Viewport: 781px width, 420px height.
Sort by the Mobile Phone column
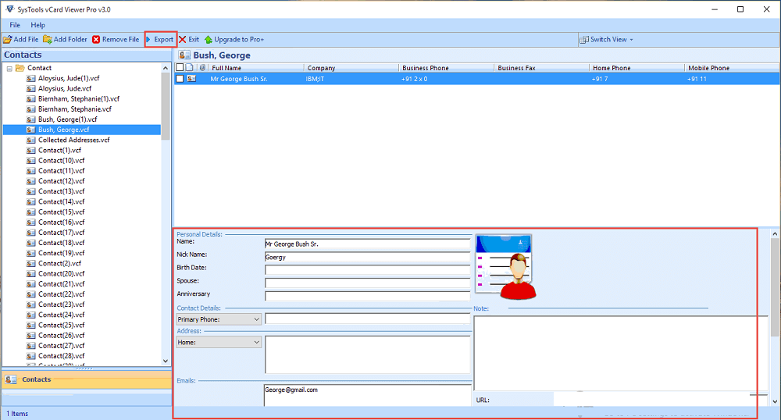pos(733,68)
